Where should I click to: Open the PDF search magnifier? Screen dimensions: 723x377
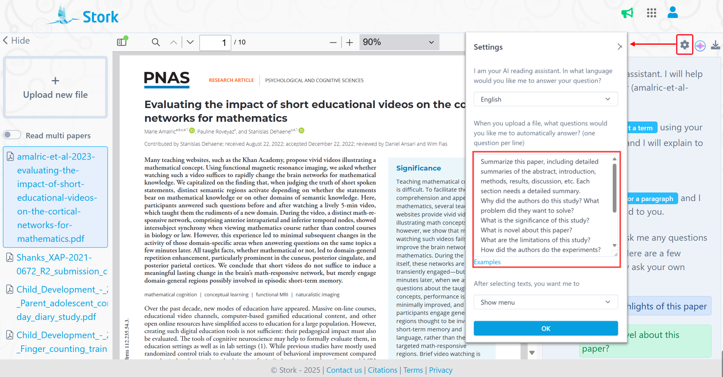point(156,42)
